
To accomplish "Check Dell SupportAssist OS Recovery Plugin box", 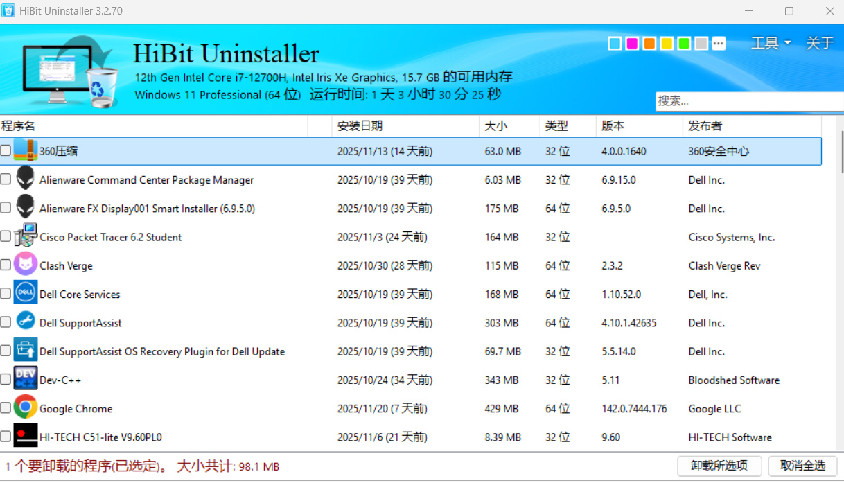I will coord(6,351).
